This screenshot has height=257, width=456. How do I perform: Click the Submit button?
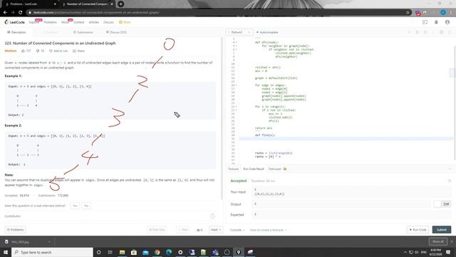coord(442,230)
